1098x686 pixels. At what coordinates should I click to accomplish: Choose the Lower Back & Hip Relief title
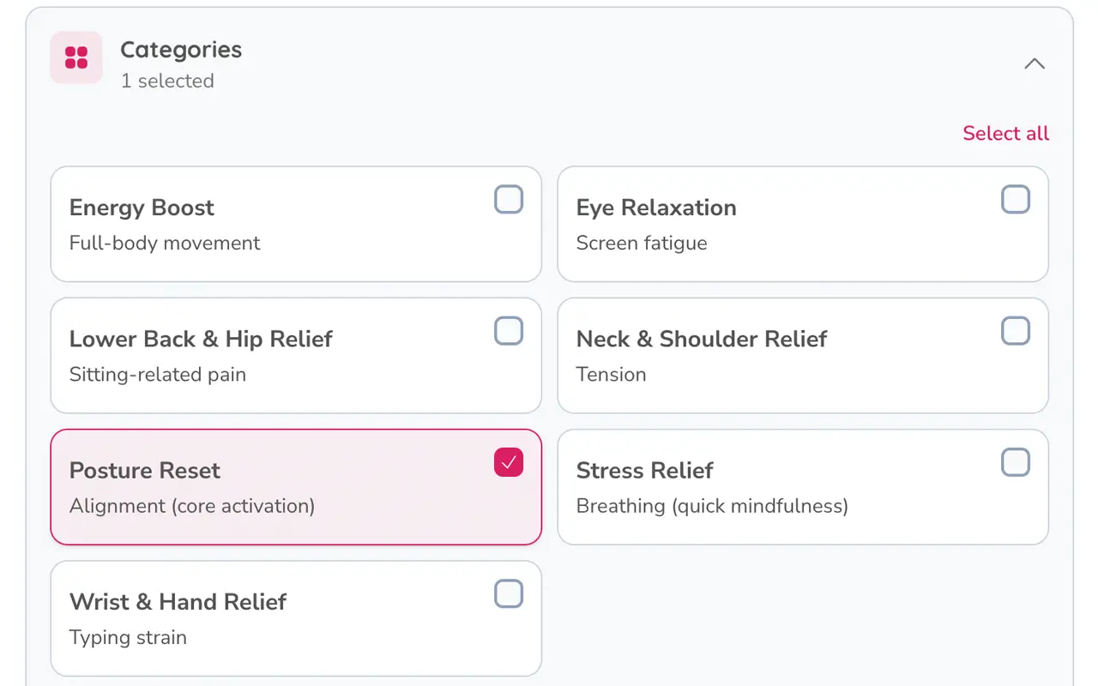pyautogui.click(x=201, y=339)
